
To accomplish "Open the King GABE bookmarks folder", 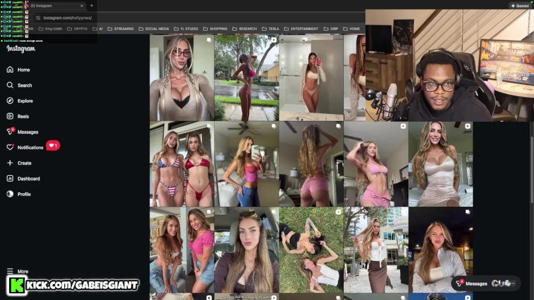I will pos(50,29).
